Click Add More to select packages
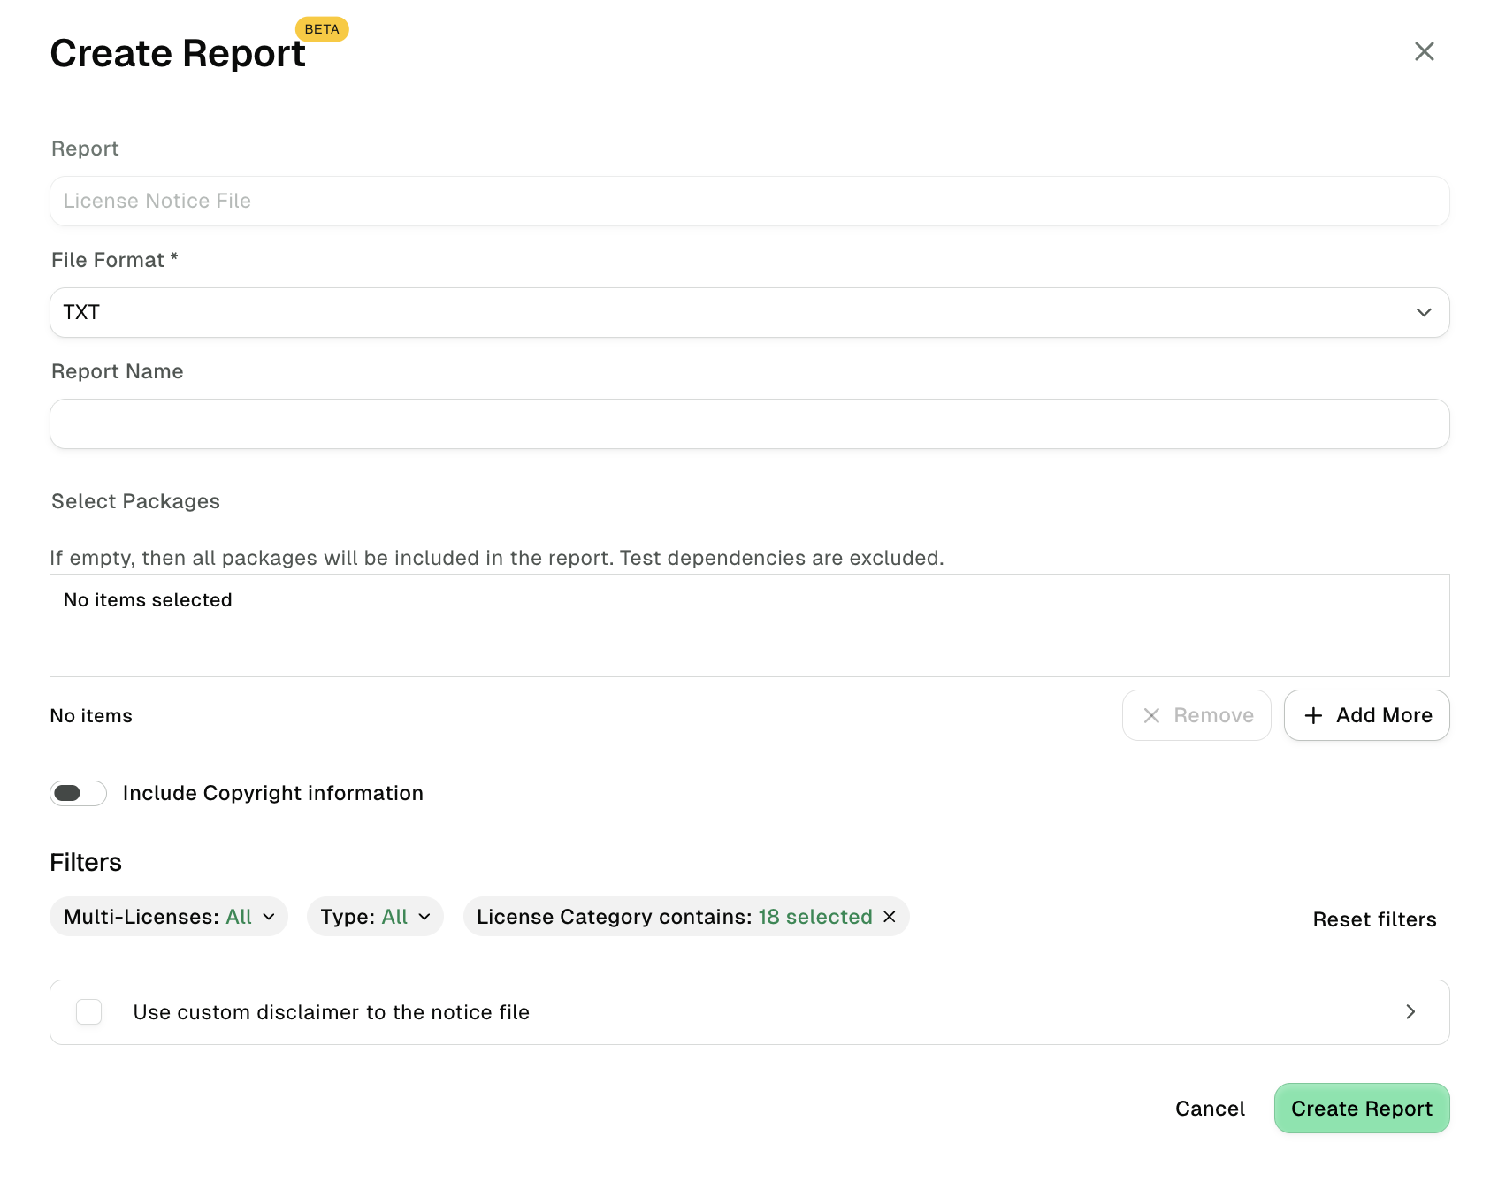This screenshot has height=1197, width=1498. pos(1366,715)
